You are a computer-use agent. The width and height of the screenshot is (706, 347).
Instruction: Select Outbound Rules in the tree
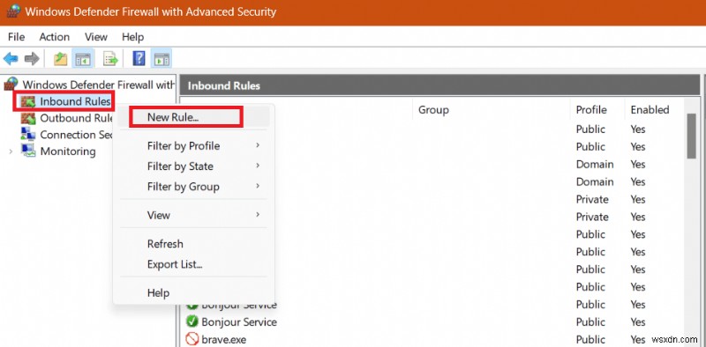pos(77,118)
